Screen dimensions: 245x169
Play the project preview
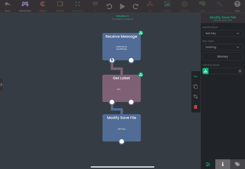[122, 7]
